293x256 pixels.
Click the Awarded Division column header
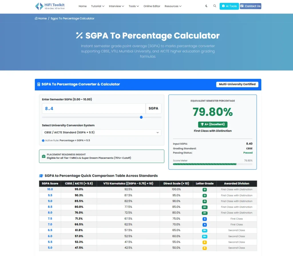point(237,184)
